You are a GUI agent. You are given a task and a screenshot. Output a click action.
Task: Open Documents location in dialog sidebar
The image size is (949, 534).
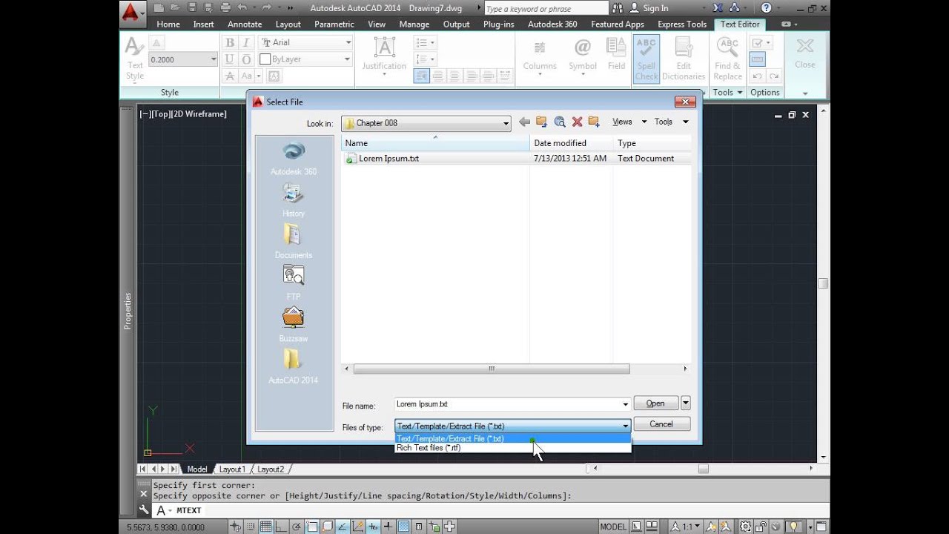[294, 242]
